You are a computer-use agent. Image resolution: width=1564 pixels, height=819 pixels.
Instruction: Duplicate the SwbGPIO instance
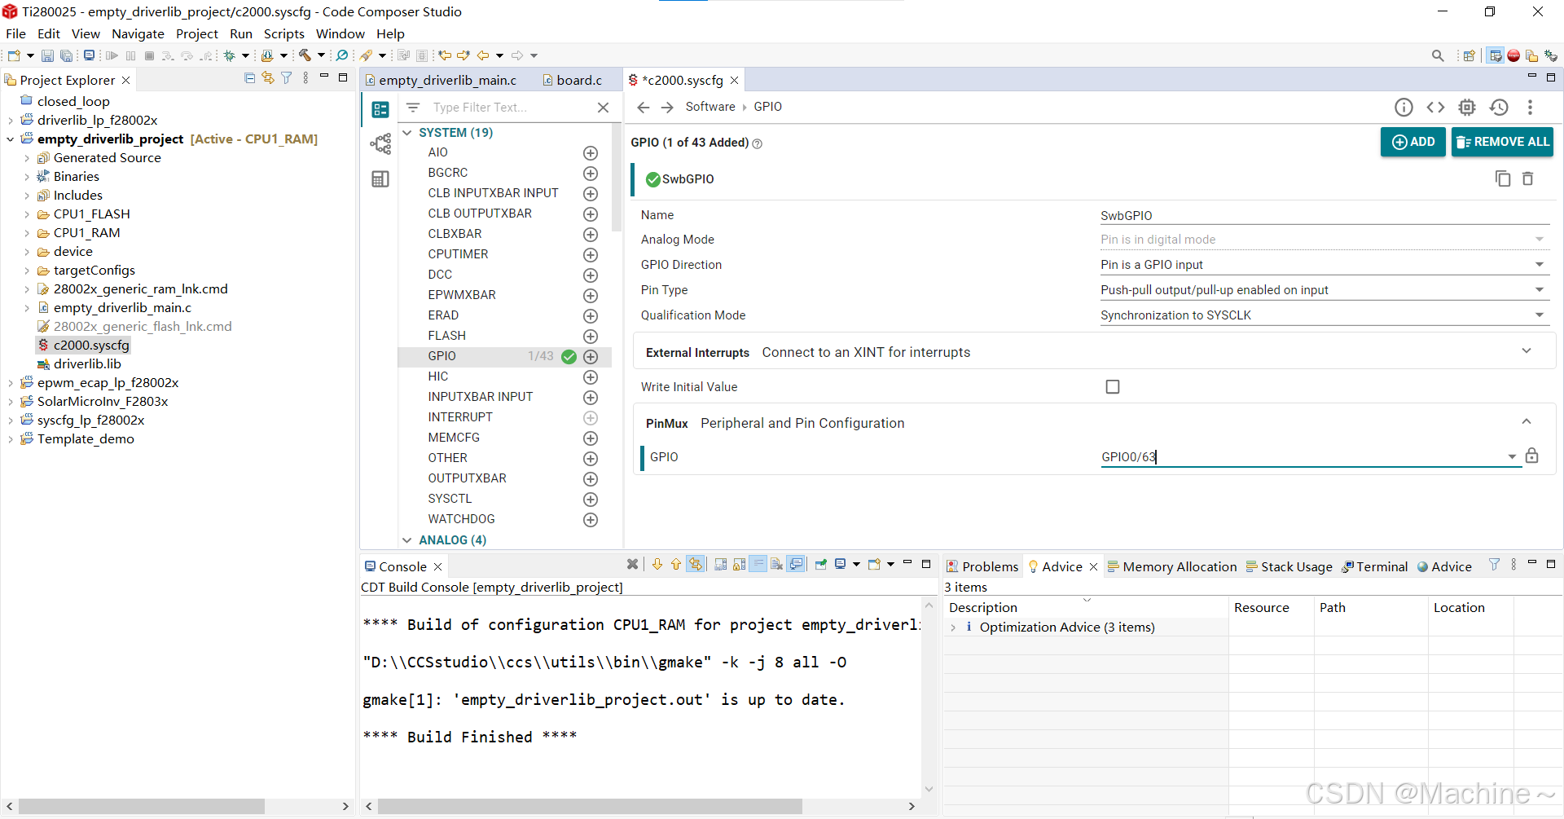coord(1503,178)
